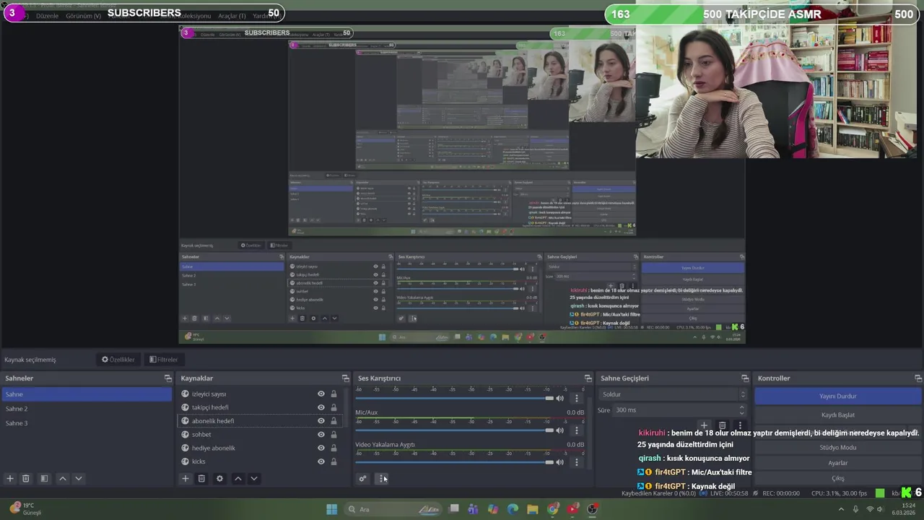This screenshot has height=520, width=924.
Task: Toggle lock on izleyici sayısı source
Action: point(334,394)
